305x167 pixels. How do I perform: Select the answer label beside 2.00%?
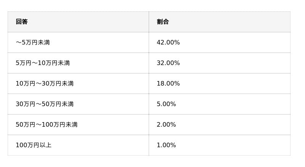pos(47,125)
